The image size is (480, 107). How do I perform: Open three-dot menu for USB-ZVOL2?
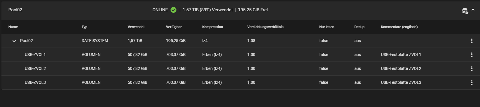[472, 69]
